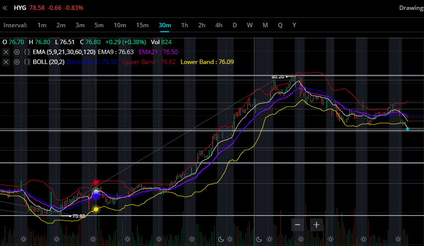Click the EMA9 : 76.63 value
This screenshot has height=246, width=424.
116,52
